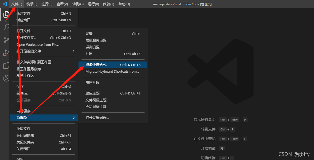
Task: Expand 打开最近的文件 submenu
Action: (44, 51)
